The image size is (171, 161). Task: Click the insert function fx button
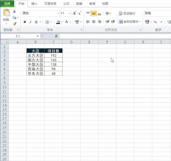56,36
